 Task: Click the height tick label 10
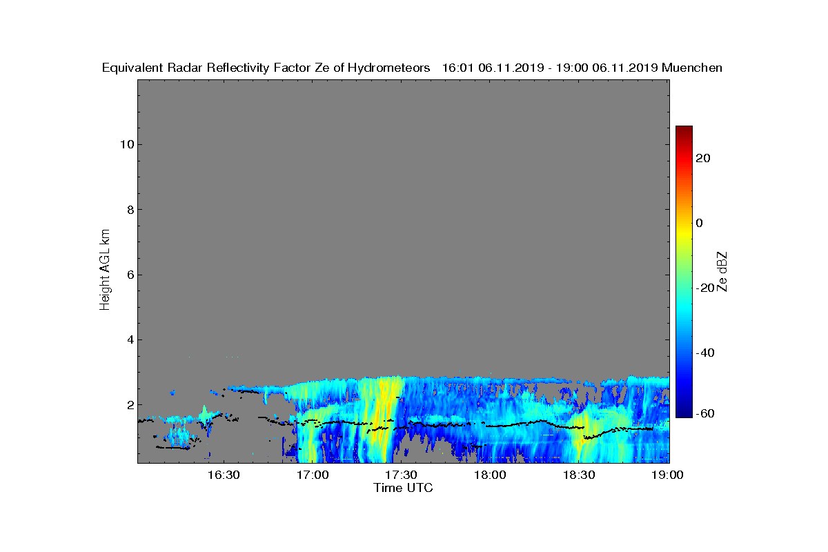coord(126,144)
